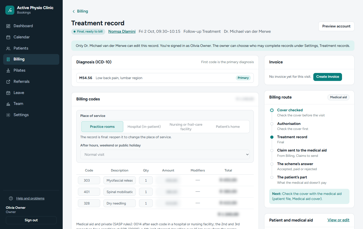Click the code 328 field

click(89, 203)
